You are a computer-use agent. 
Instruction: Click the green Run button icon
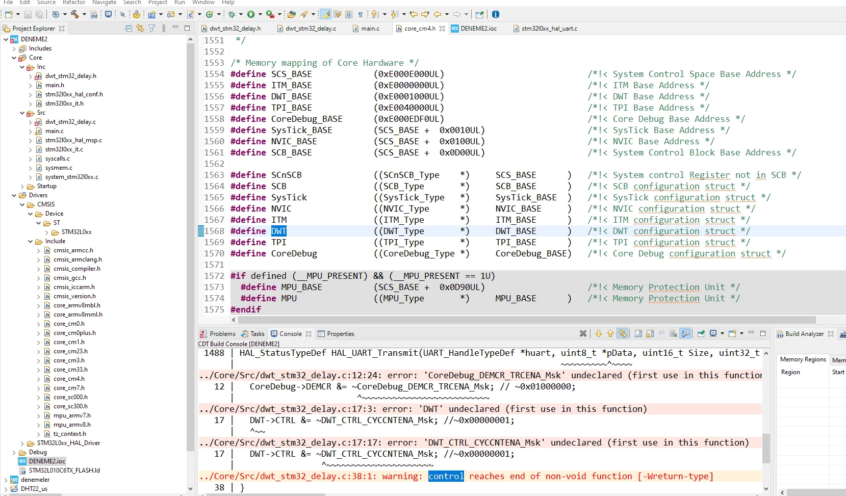251,14
